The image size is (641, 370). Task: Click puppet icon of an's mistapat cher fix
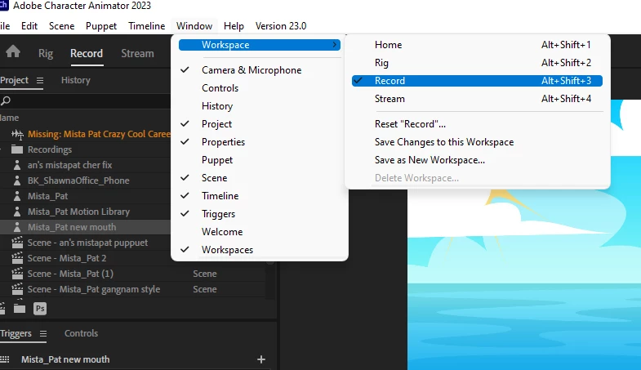click(17, 165)
